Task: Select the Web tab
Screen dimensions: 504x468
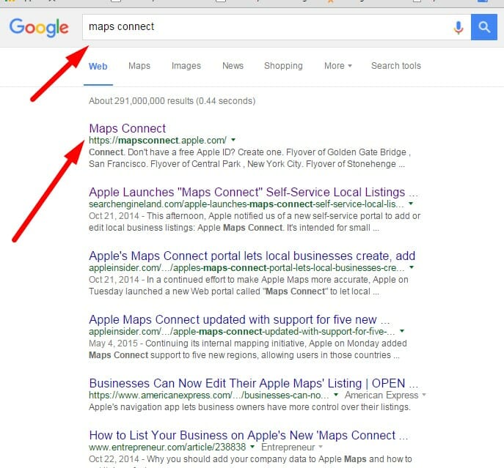Action: tap(98, 67)
